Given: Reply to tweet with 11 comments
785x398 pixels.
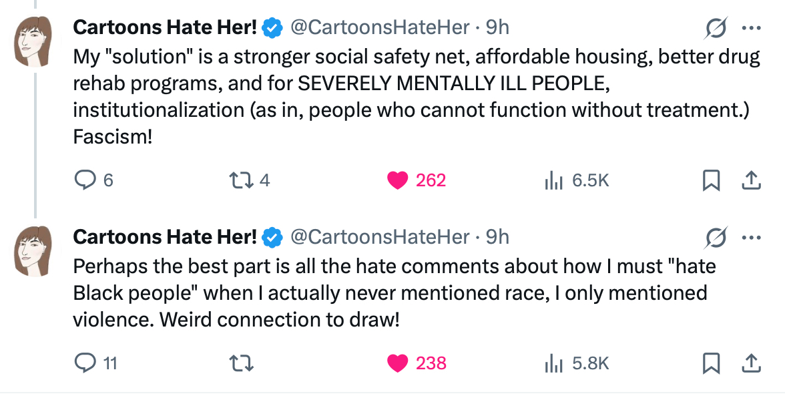Looking at the screenshot, I should pos(85,363).
